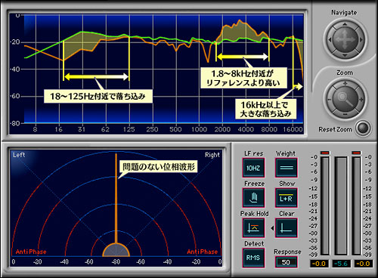Reset the right meter red clip indicator
378x278 pixels.
point(356,153)
